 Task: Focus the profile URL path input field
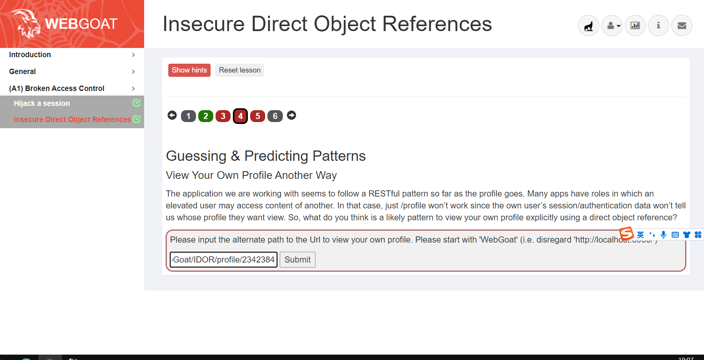coord(224,259)
